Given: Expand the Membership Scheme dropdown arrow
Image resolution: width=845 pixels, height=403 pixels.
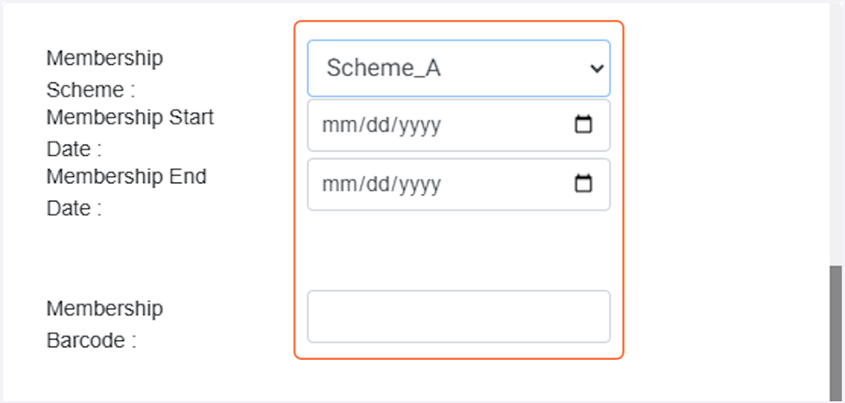Looking at the screenshot, I should [596, 68].
